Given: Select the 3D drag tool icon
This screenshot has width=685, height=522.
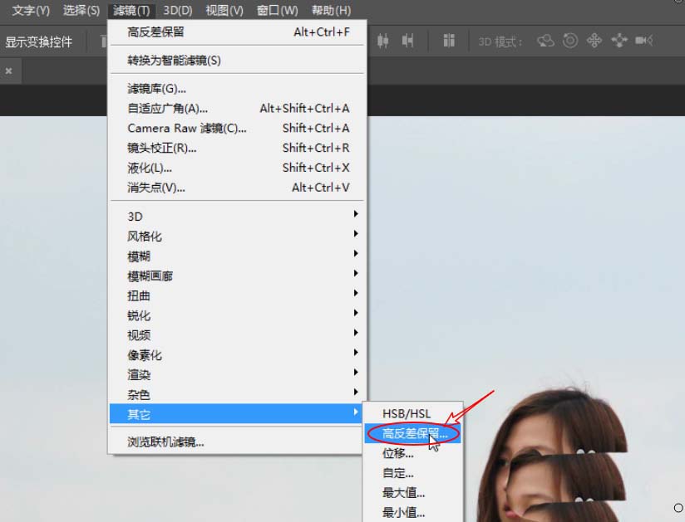Looking at the screenshot, I should pos(594,40).
